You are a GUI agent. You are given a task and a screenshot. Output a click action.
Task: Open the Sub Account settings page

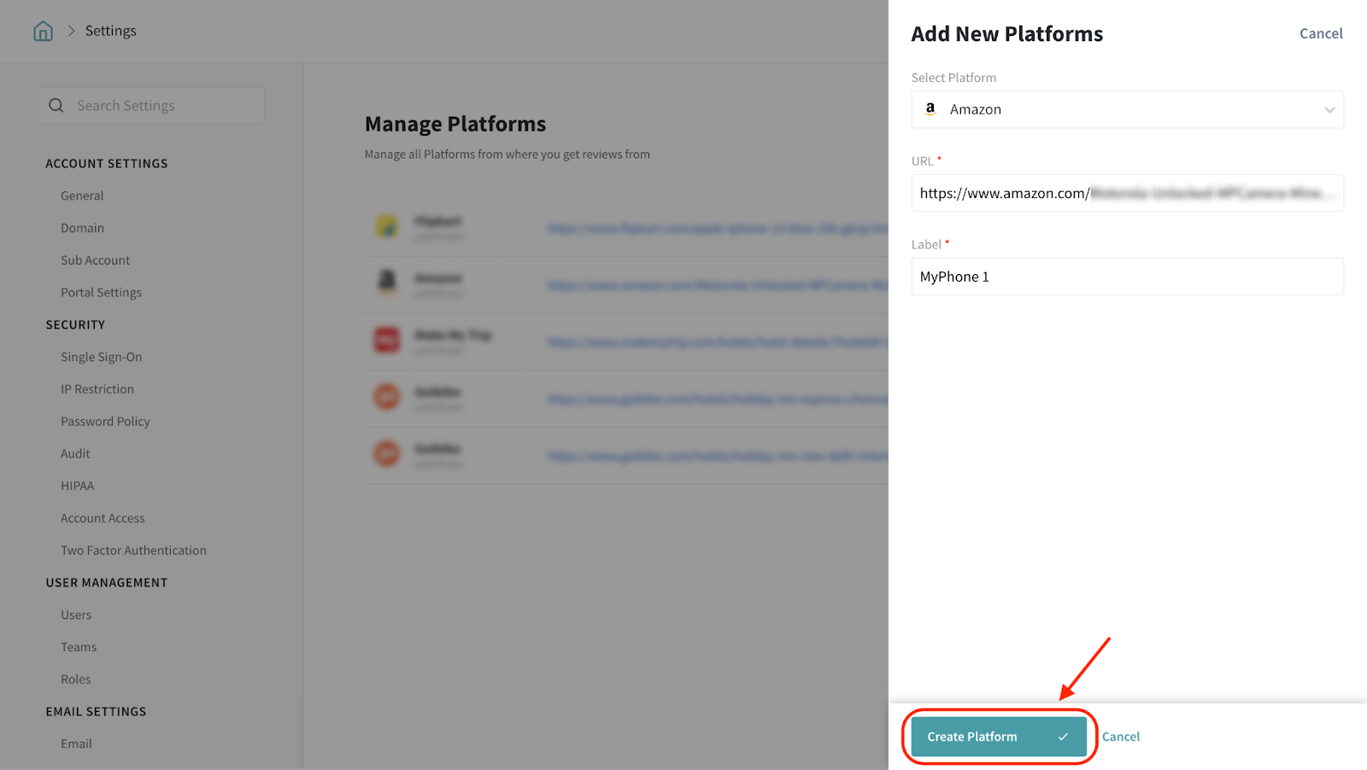coord(95,260)
